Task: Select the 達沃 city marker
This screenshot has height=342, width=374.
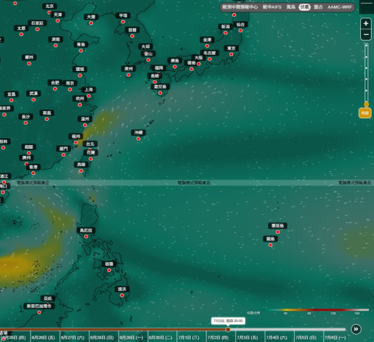Action: click(122, 295)
